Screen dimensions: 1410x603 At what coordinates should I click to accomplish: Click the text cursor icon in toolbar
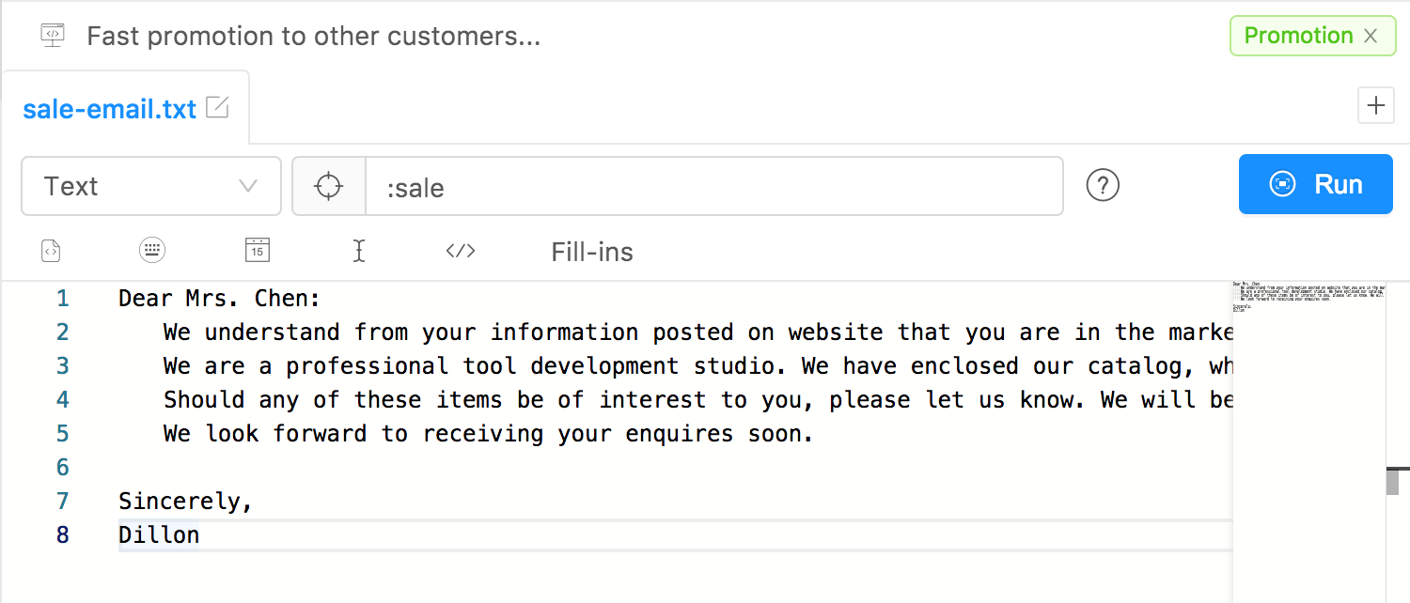[358, 251]
